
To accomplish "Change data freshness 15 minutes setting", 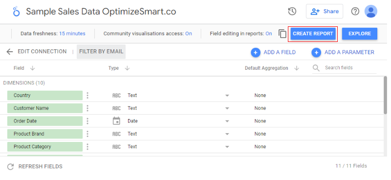I will tap(72, 33).
